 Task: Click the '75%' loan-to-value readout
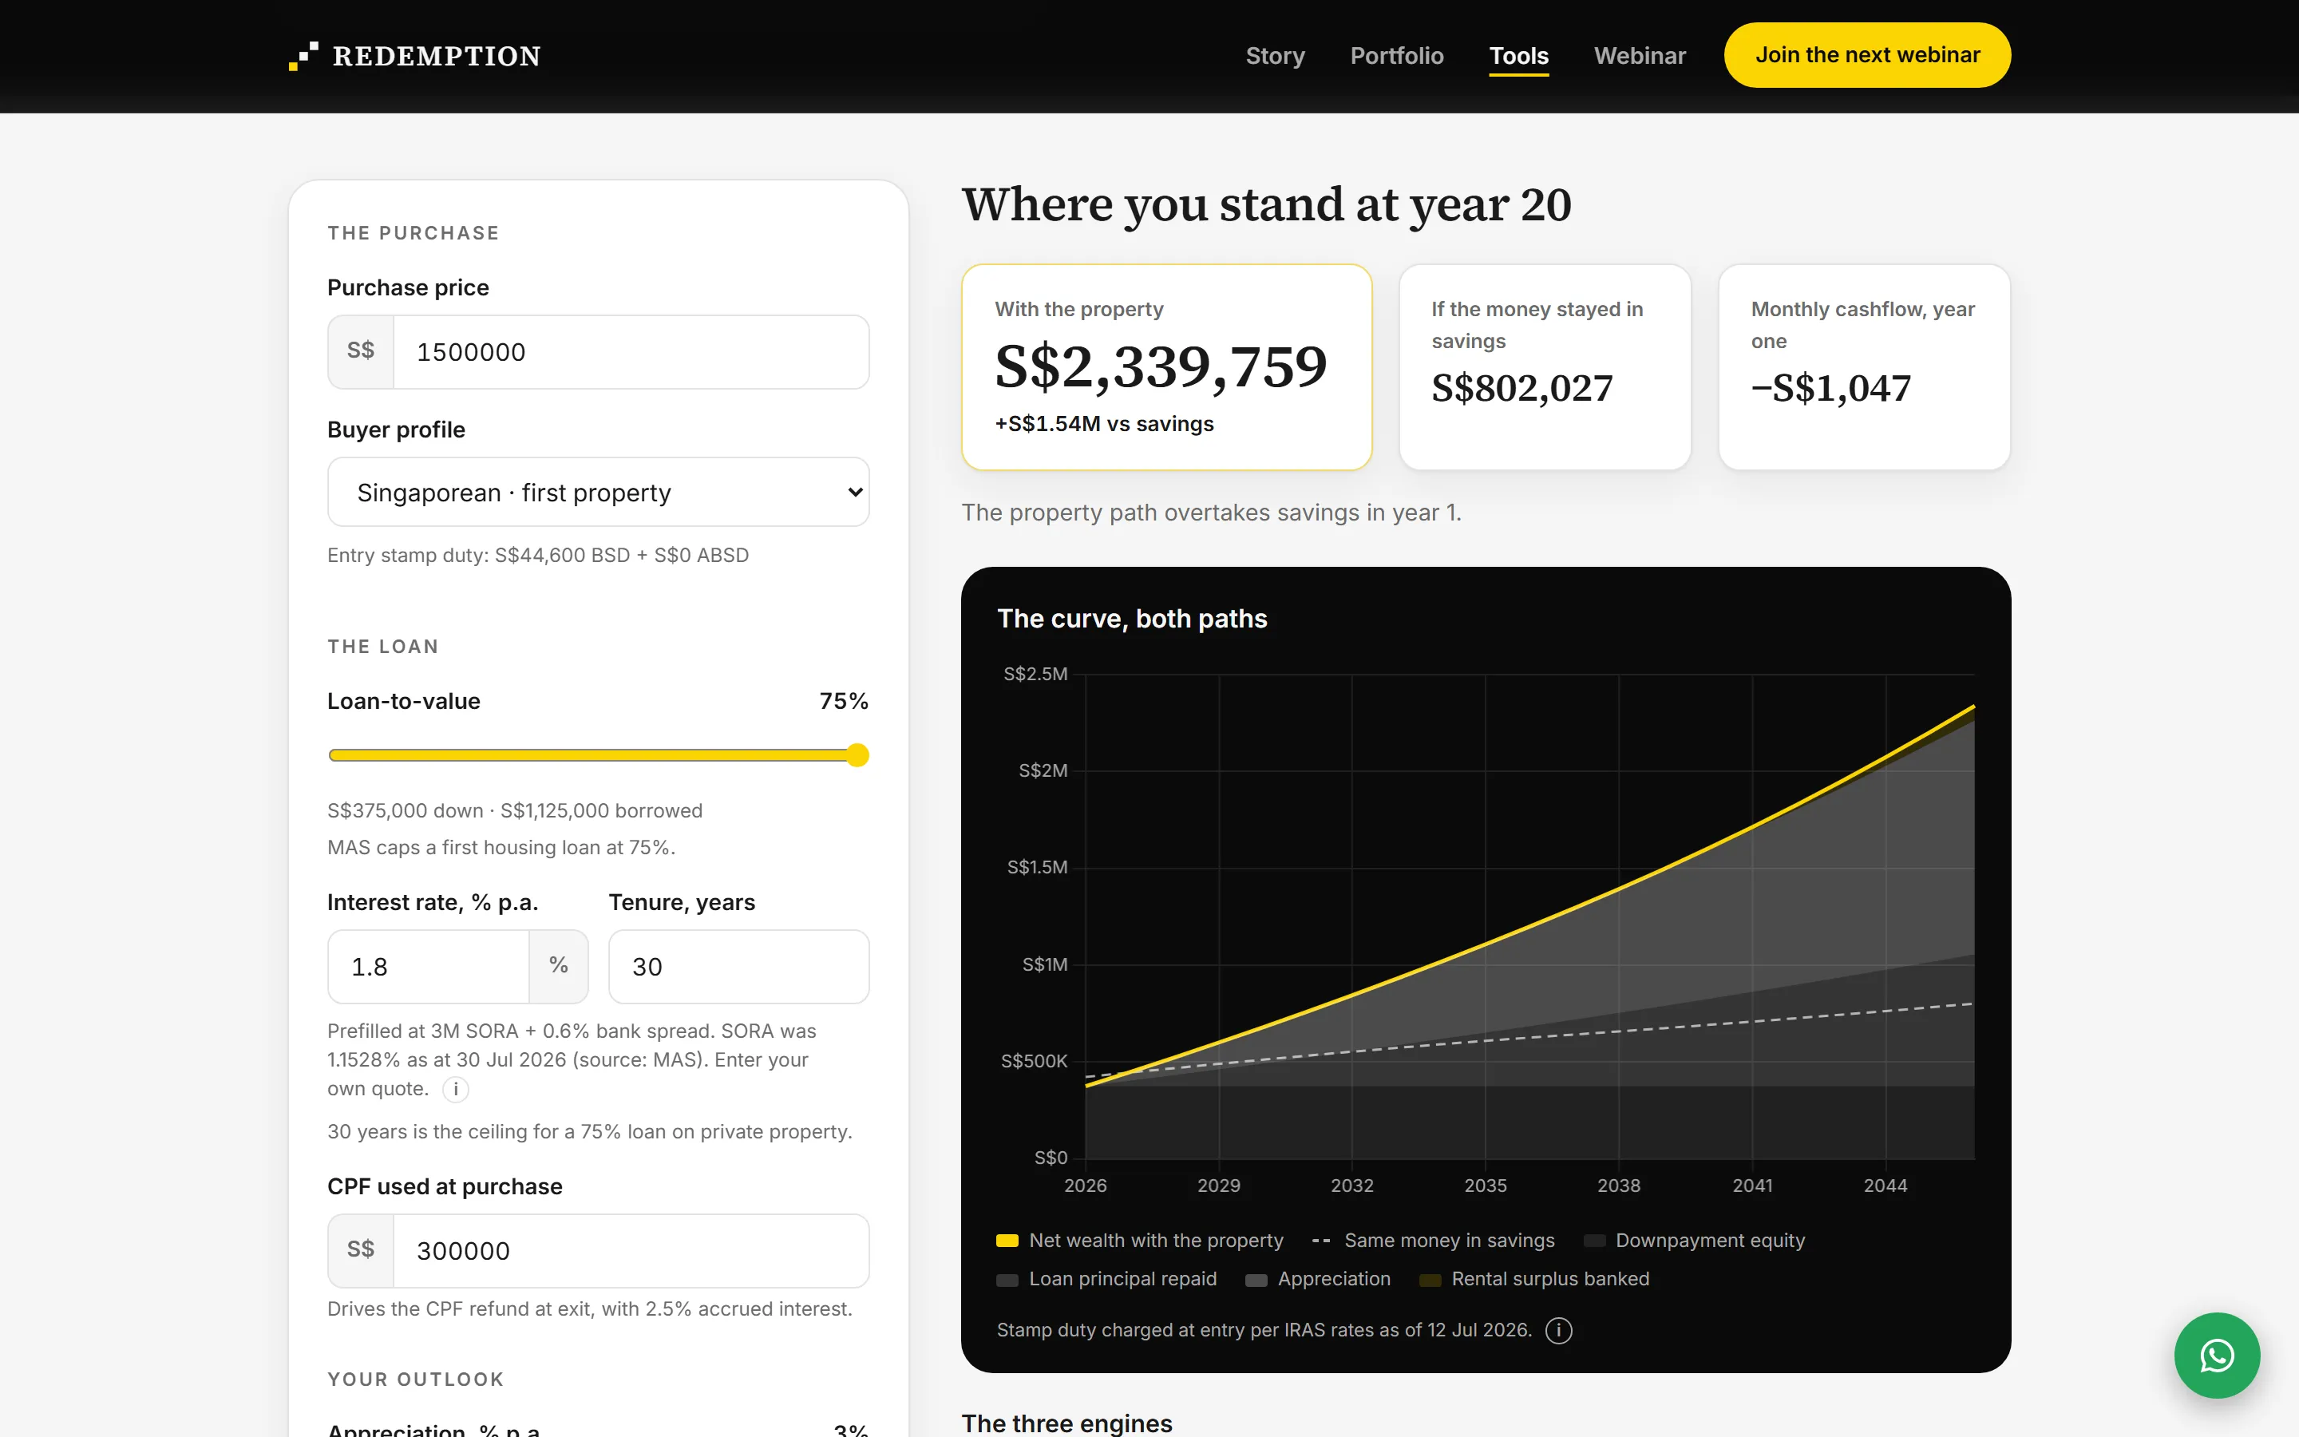pyautogui.click(x=844, y=702)
